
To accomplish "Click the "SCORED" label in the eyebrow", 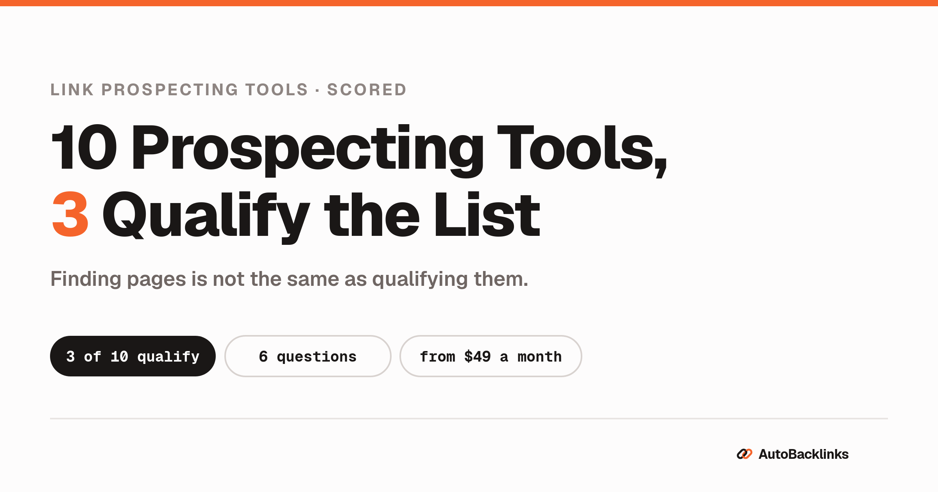I will (367, 90).
